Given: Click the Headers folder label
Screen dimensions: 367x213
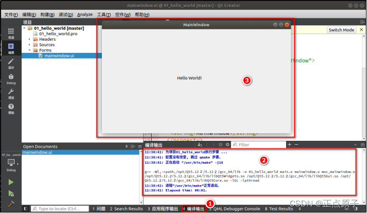Looking at the screenshot, I should pyautogui.click(x=47, y=39).
